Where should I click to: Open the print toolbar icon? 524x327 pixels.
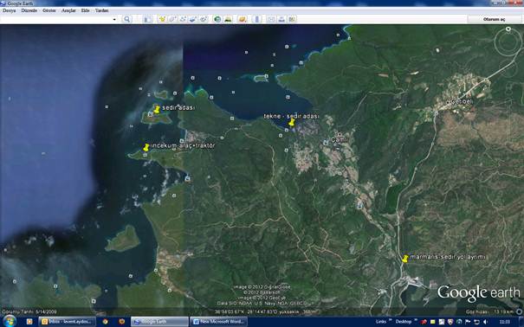click(x=281, y=19)
